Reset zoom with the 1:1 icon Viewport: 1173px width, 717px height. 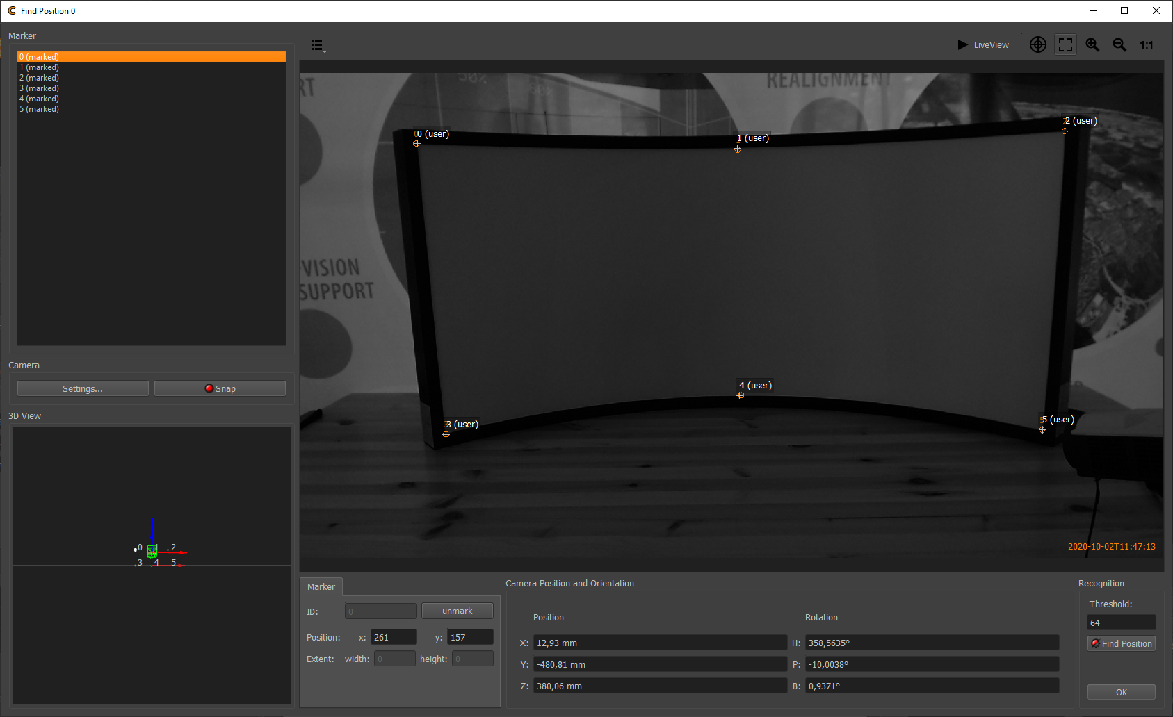1147,45
